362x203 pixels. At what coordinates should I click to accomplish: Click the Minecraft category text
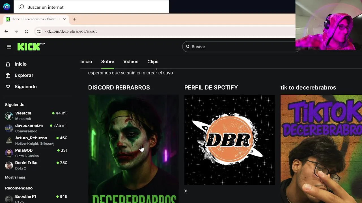[23, 119]
